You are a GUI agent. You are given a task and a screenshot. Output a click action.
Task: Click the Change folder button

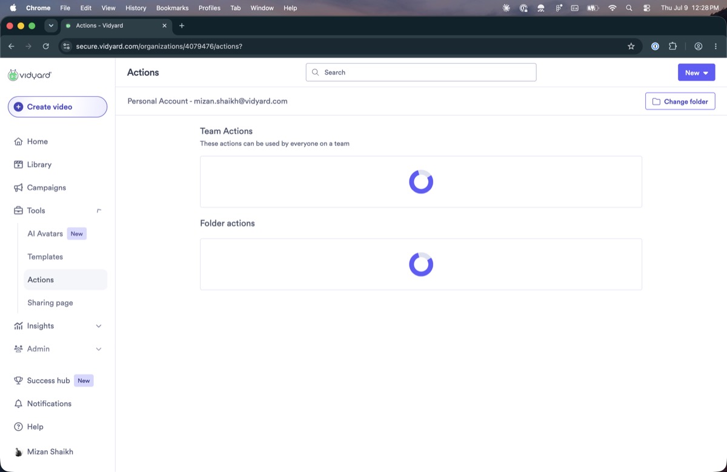680,101
